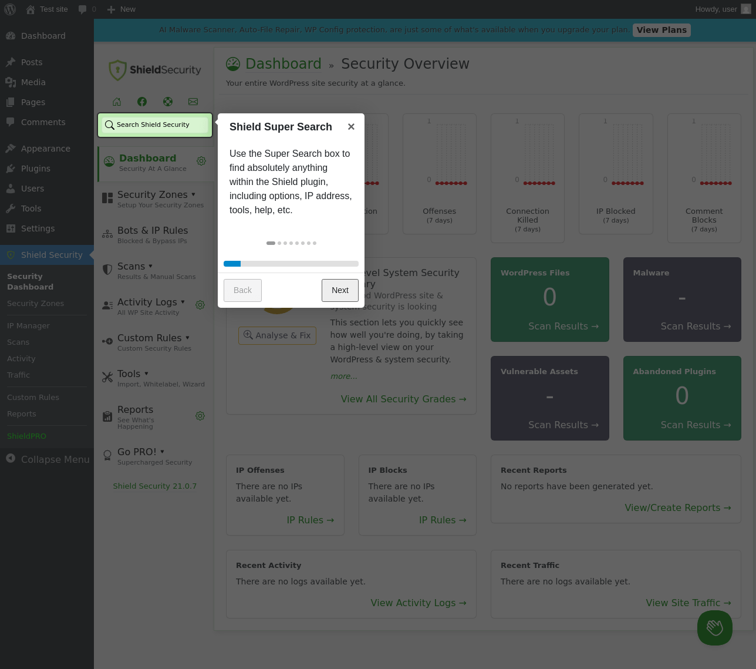Image resolution: width=756 pixels, height=669 pixels.
Task: Open View/Create Reports link
Action: tap(678, 508)
